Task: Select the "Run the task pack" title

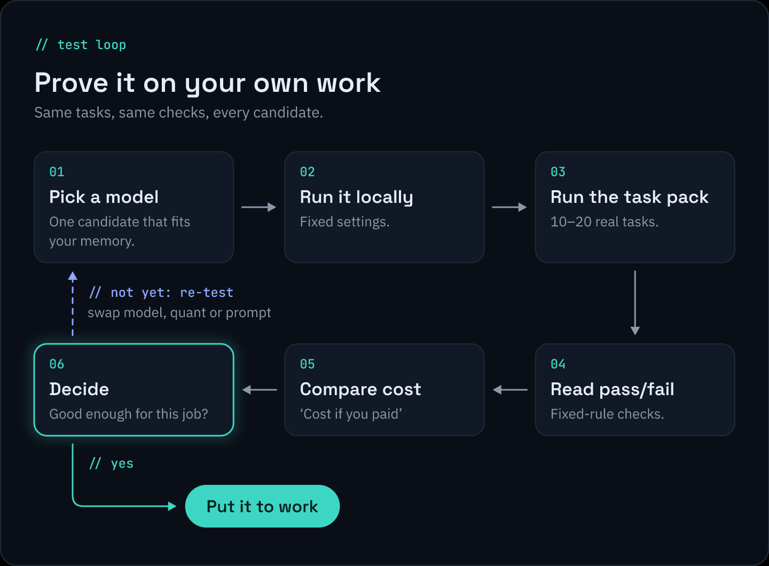Action: click(630, 197)
